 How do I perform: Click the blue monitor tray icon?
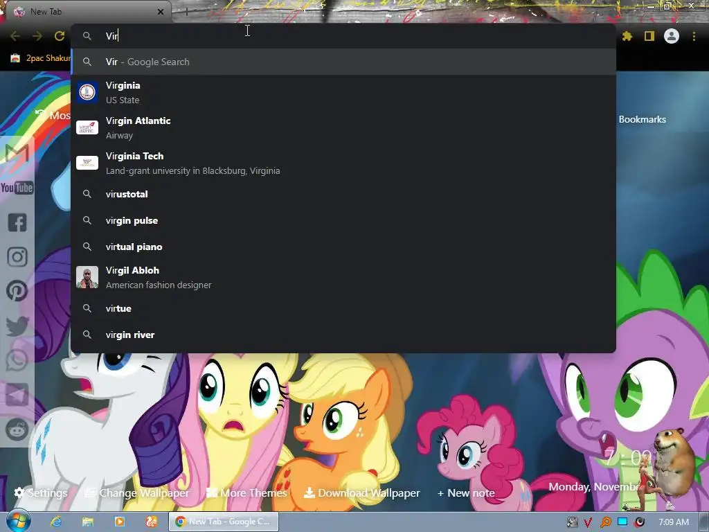[622, 522]
